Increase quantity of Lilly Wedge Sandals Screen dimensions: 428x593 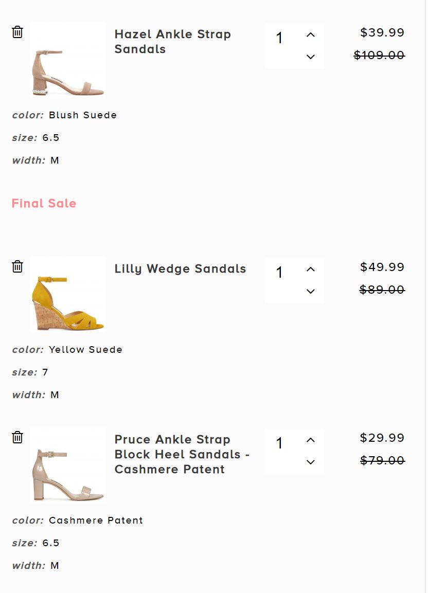point(310,269)
